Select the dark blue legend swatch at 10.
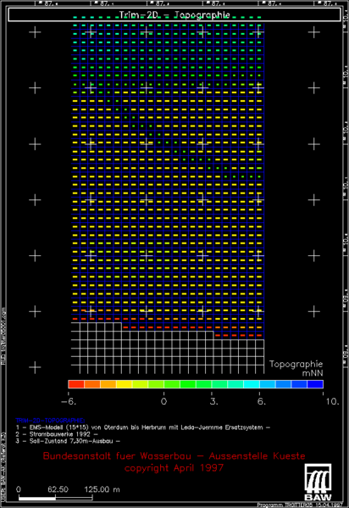 315,384
